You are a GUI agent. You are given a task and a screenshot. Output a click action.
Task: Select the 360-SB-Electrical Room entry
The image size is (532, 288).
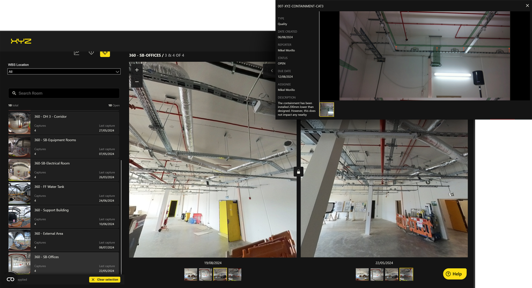point(64,170)
